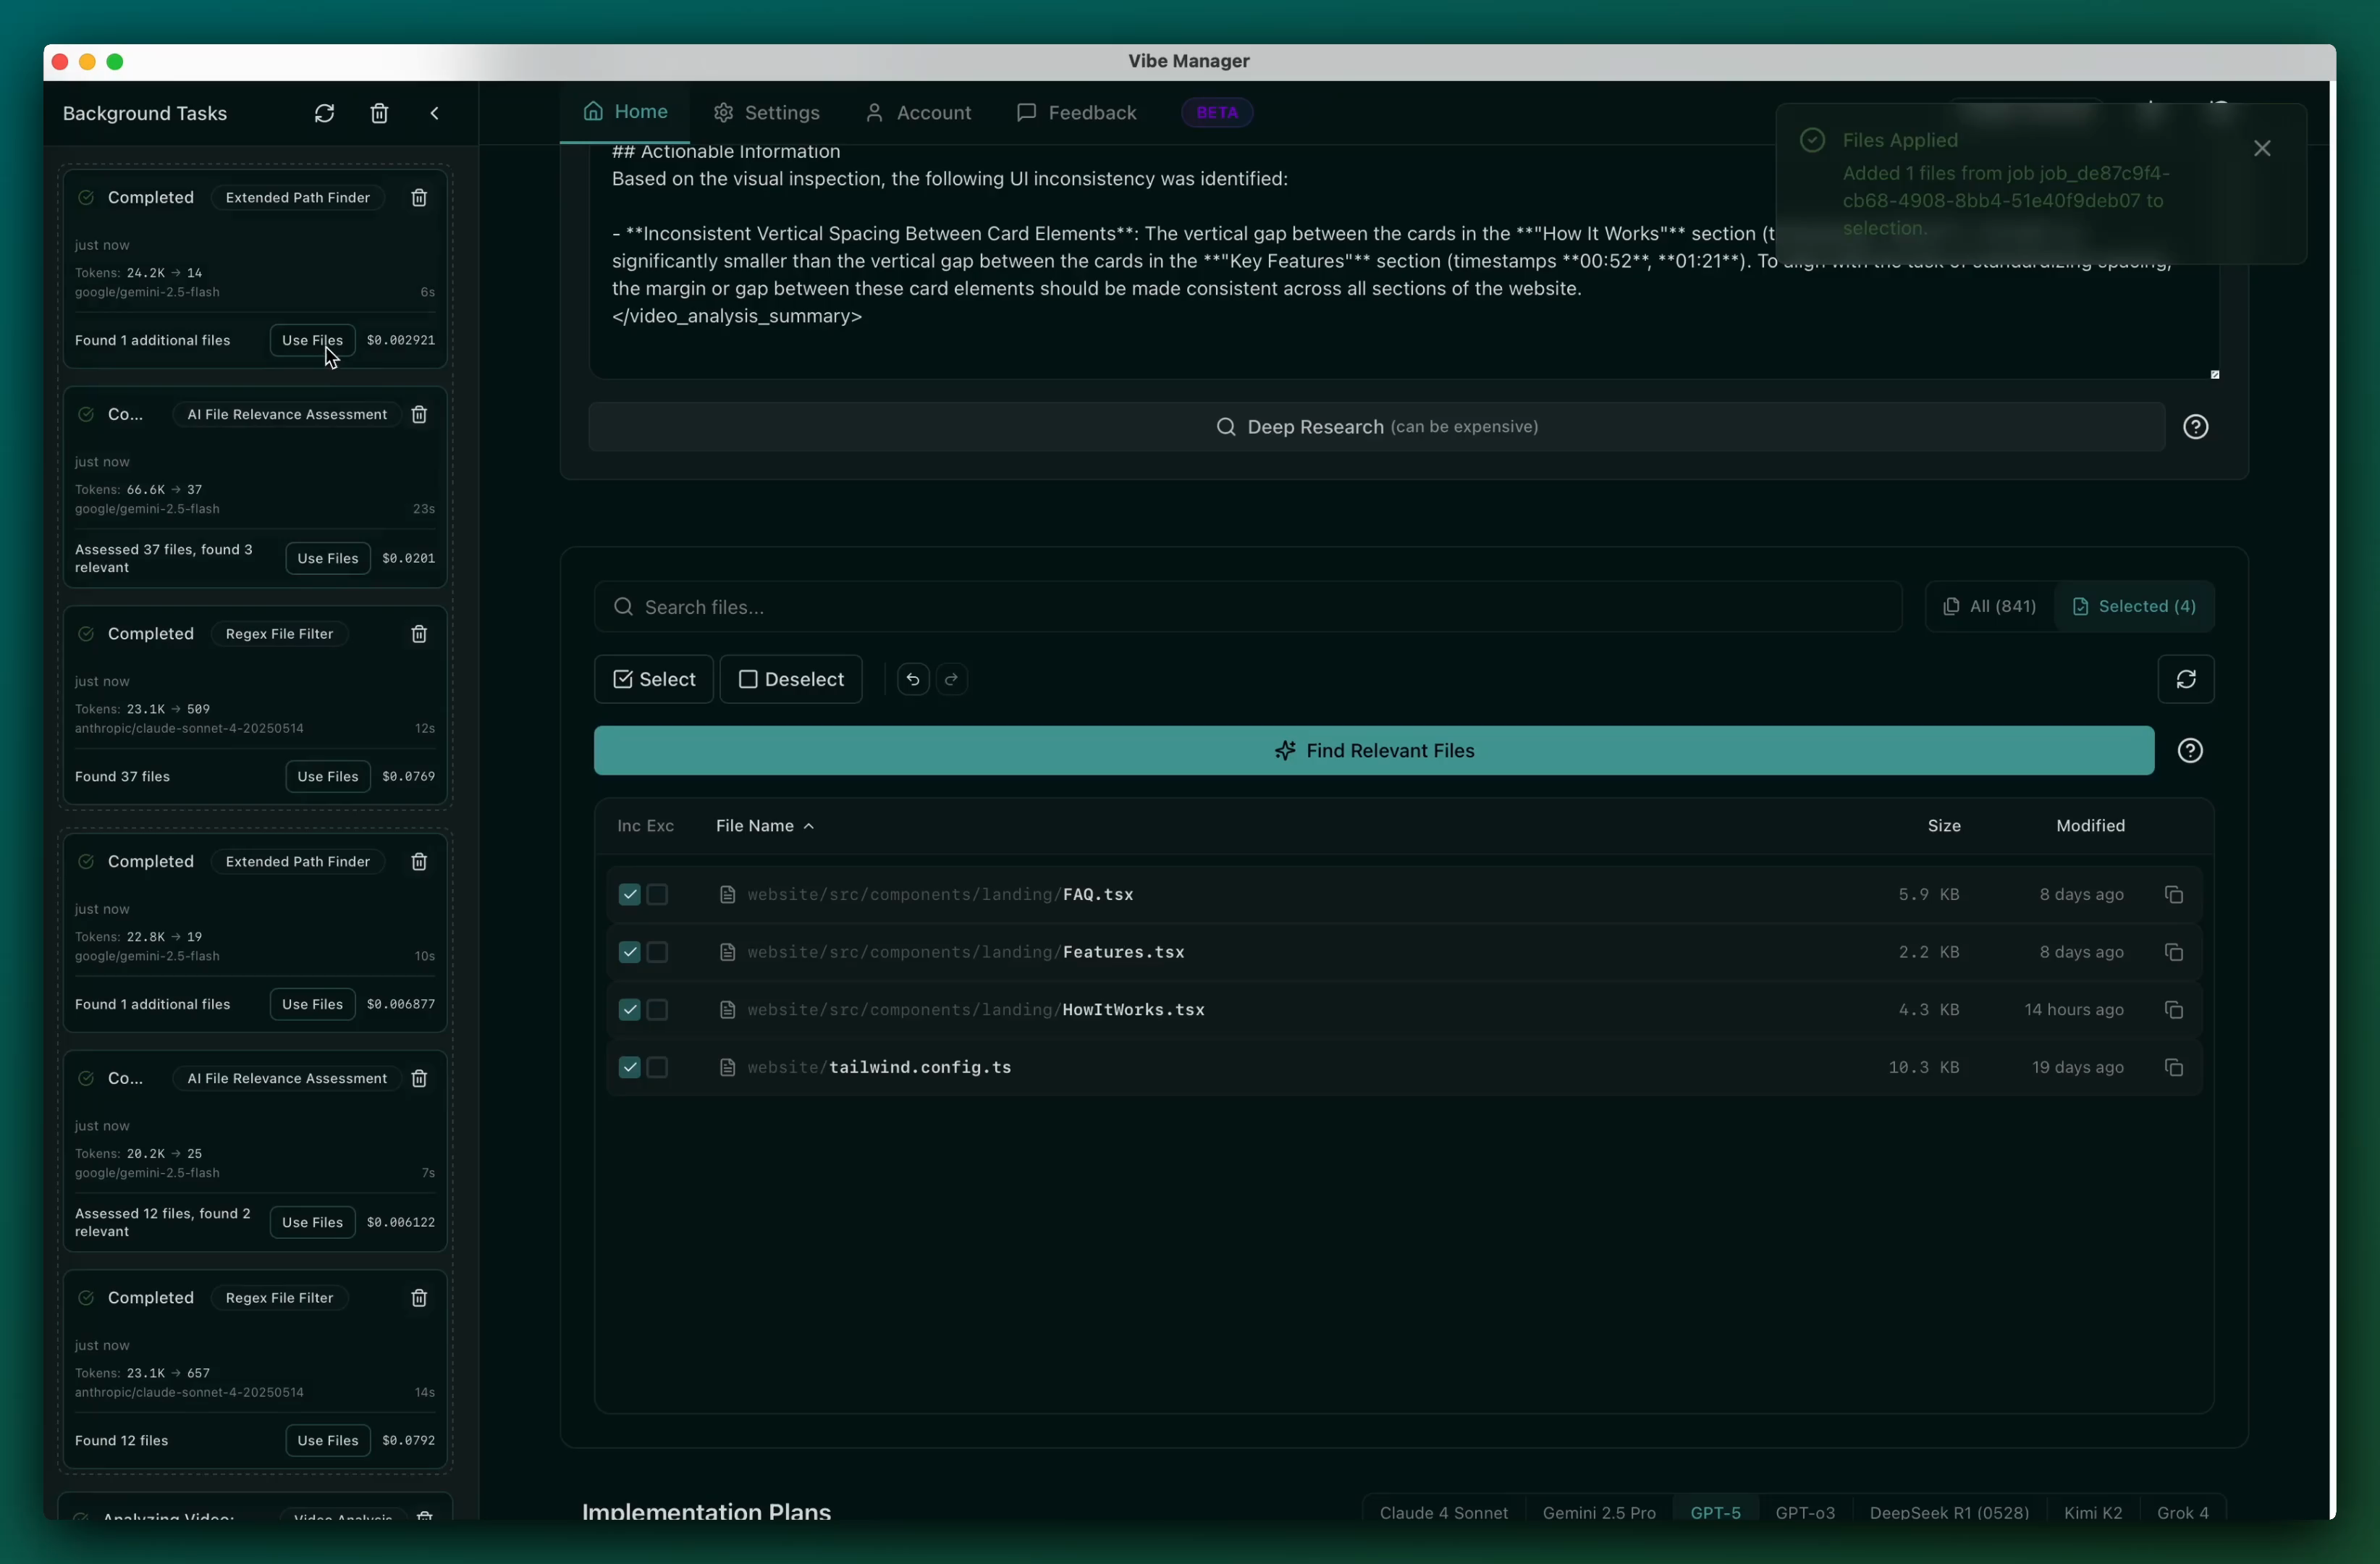
Task: Use Files from the Found 37 files job
Action: point(327,776)
